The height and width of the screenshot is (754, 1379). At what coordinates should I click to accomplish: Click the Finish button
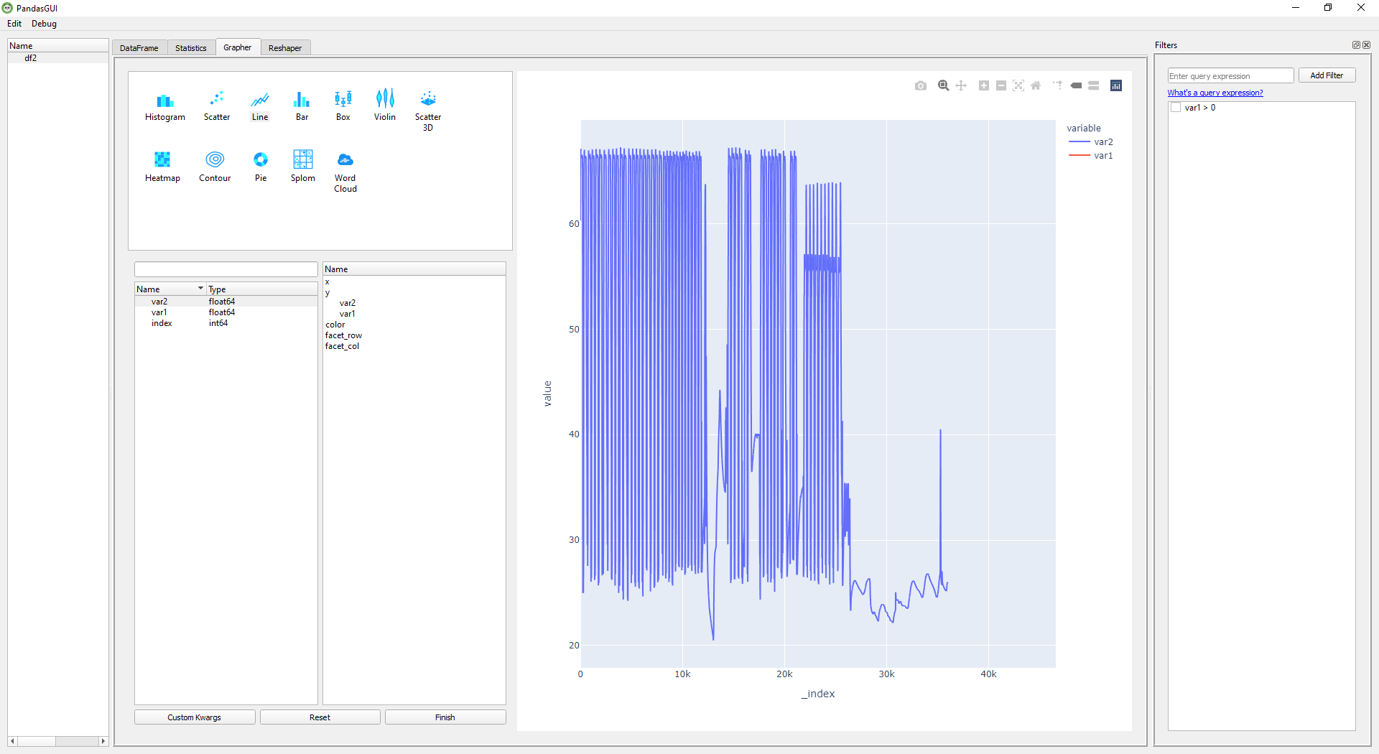coord(445,717)
